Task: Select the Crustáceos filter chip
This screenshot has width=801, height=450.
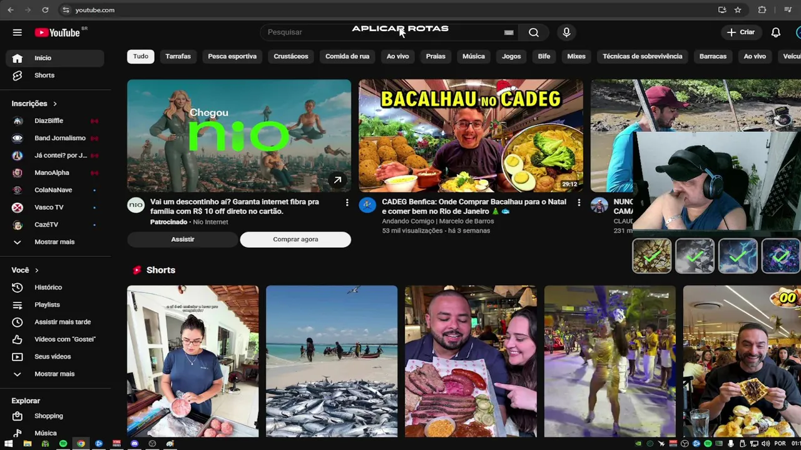Action: click(291, 56)
